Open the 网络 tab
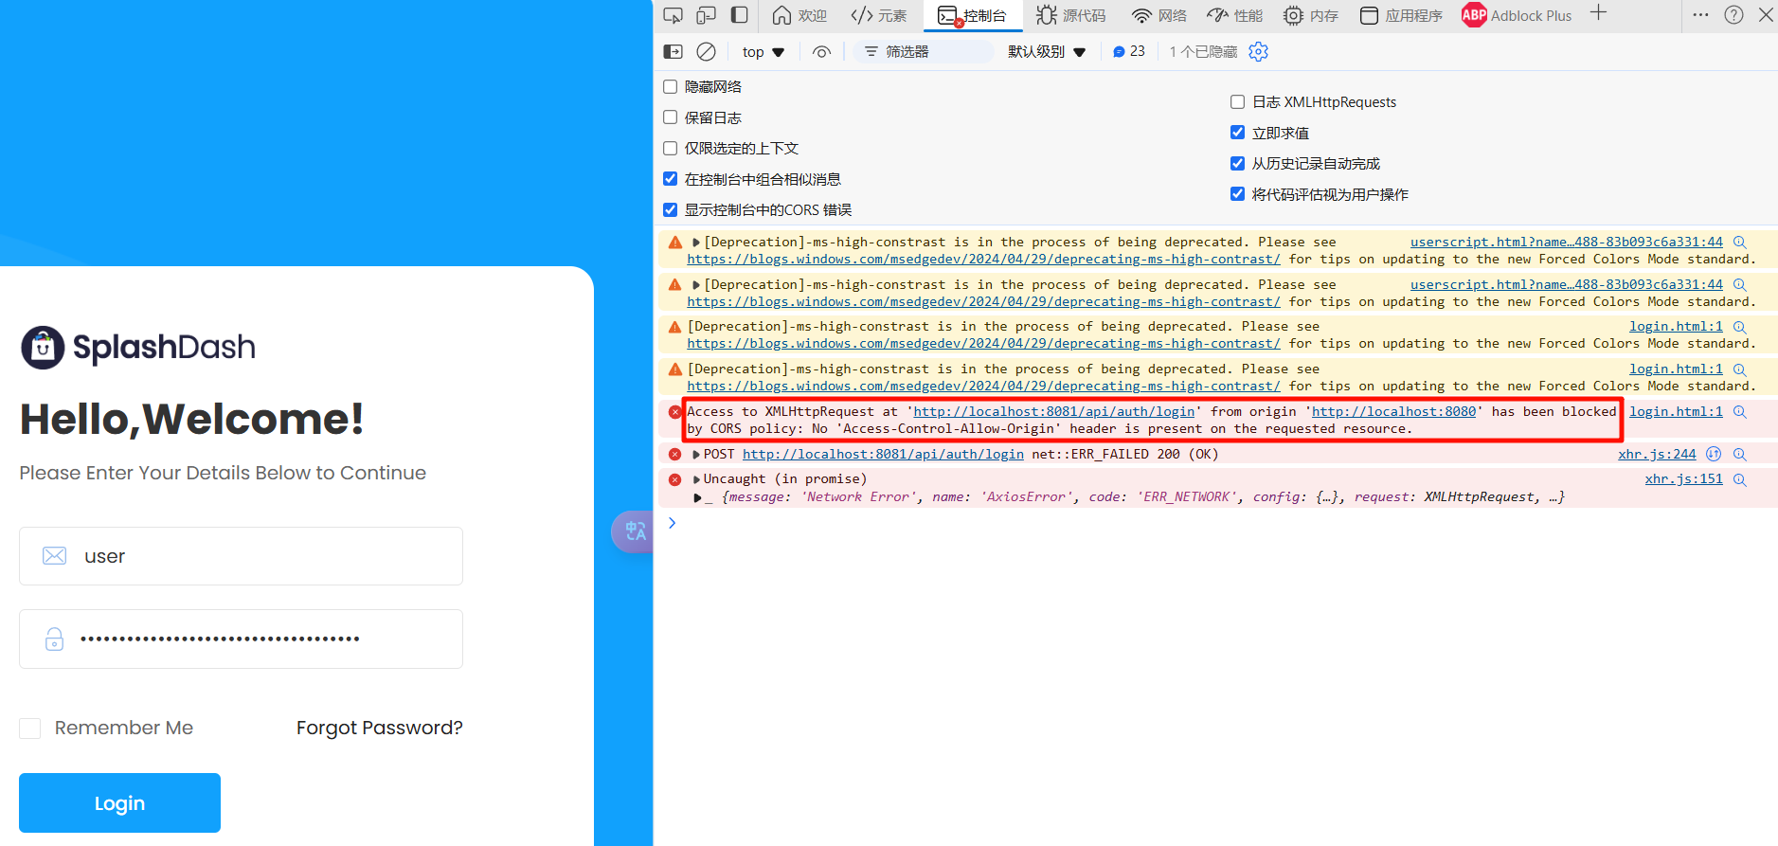The height and width of the screenshot is (846, 1778). click(x=1159, y=15)
